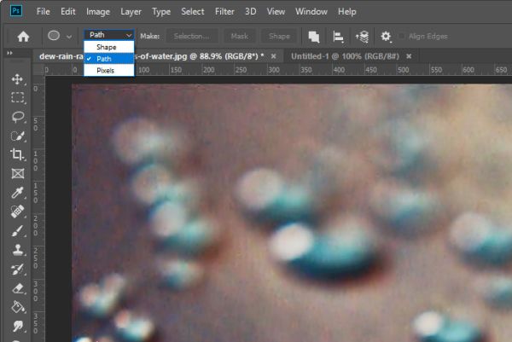Open the Image menu
Viewport: 512px width, 342px height.
click(98, 12)
